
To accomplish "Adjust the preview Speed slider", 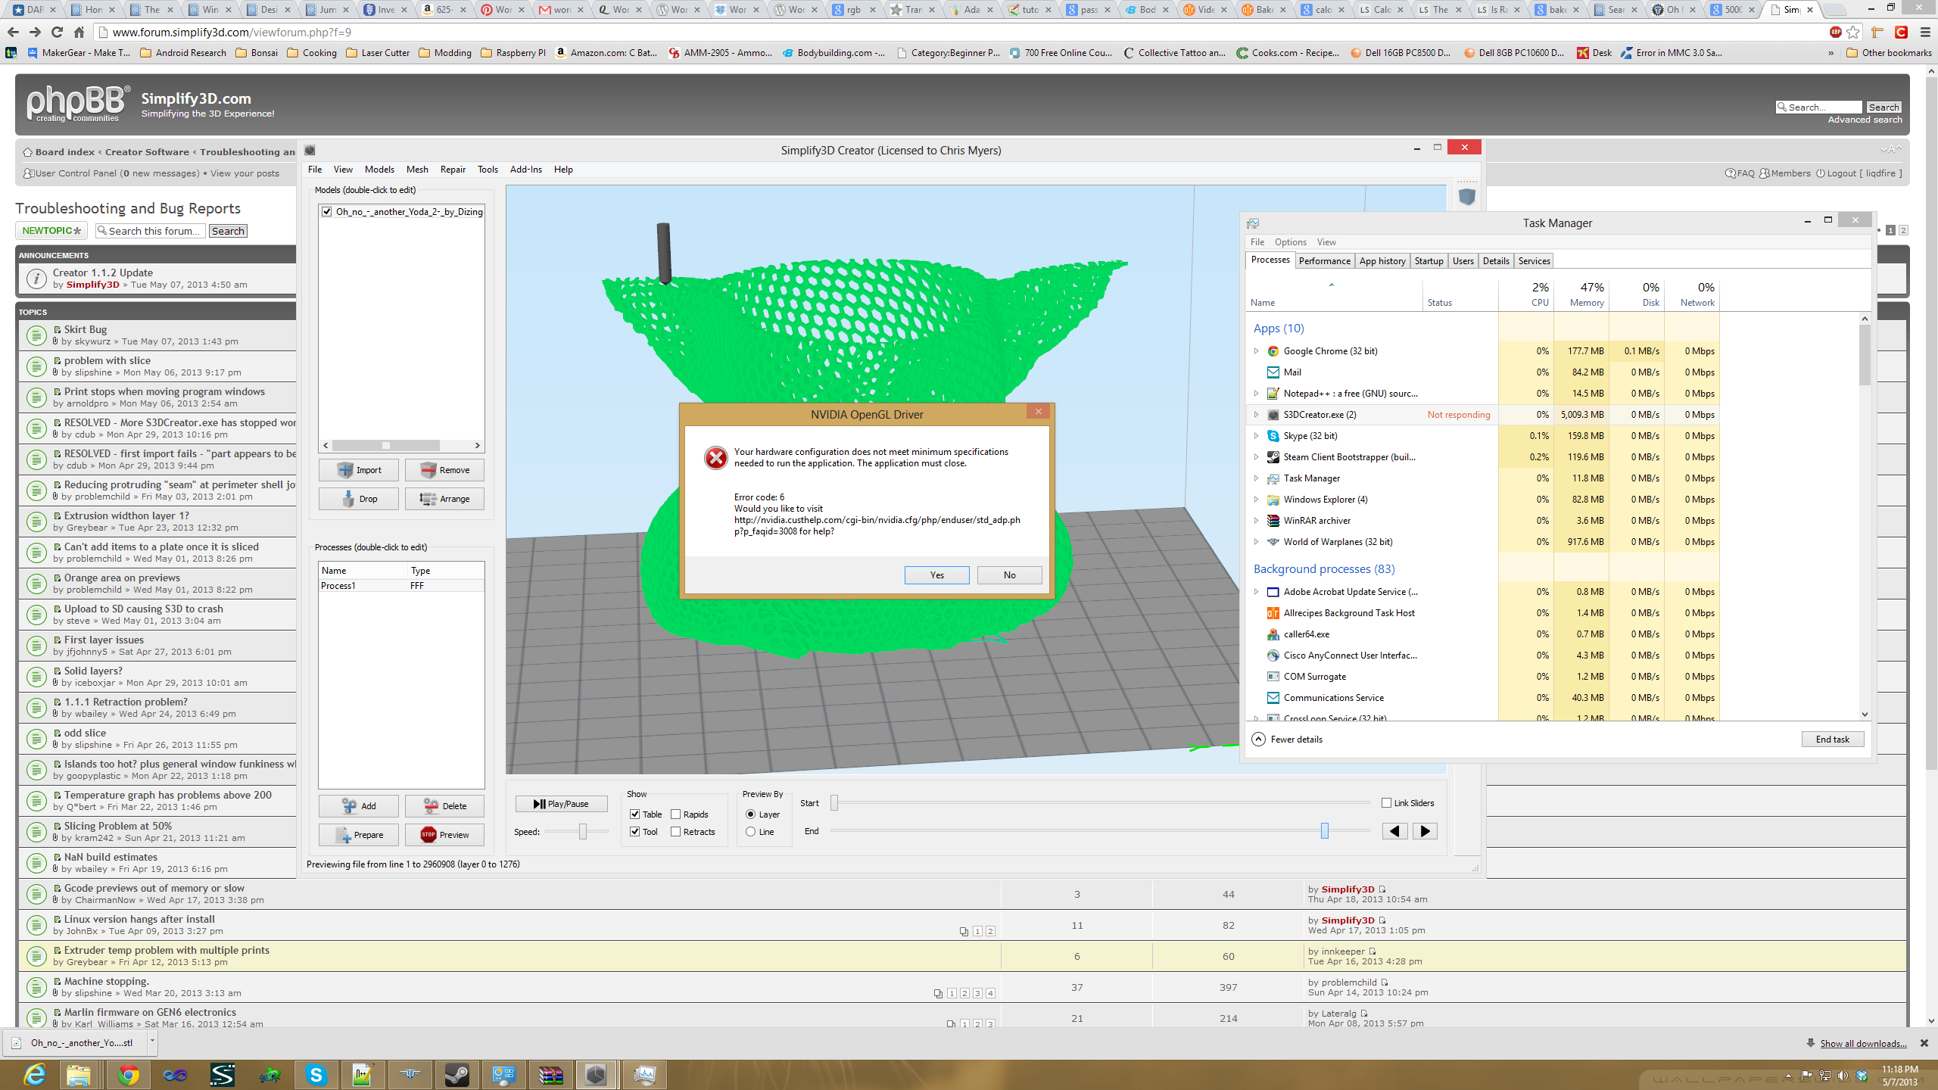I will click(x=583, y=832).
